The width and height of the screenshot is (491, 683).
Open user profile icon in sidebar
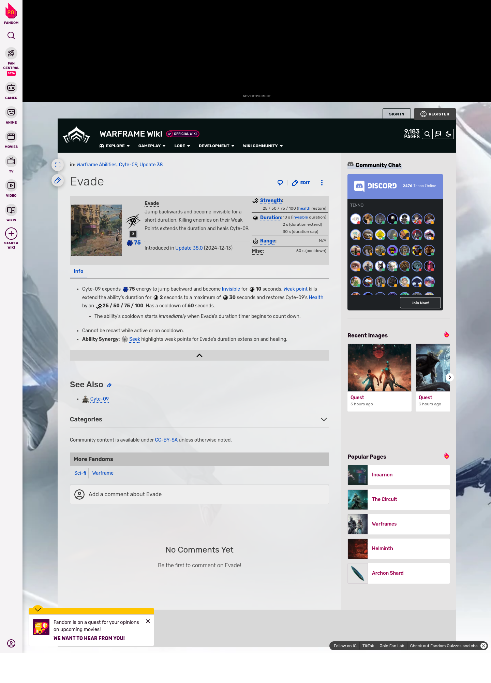pyautogui.click(x=11, y=643)
